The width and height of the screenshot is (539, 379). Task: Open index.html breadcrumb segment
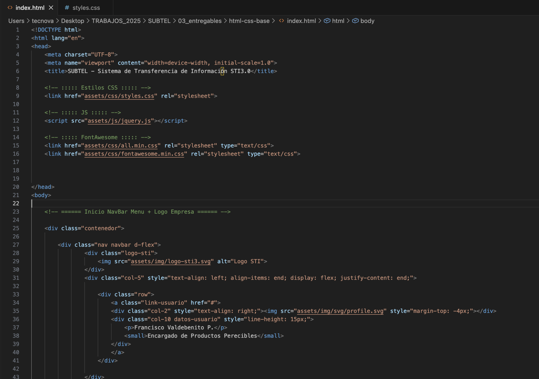(x=302, y=21)
